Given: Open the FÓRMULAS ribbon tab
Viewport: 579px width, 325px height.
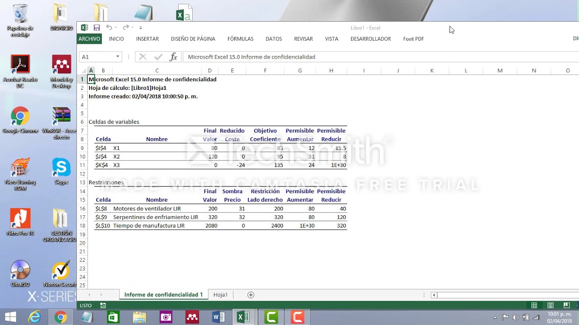Looking at the screenshot, I should click(x=240, y=39).
